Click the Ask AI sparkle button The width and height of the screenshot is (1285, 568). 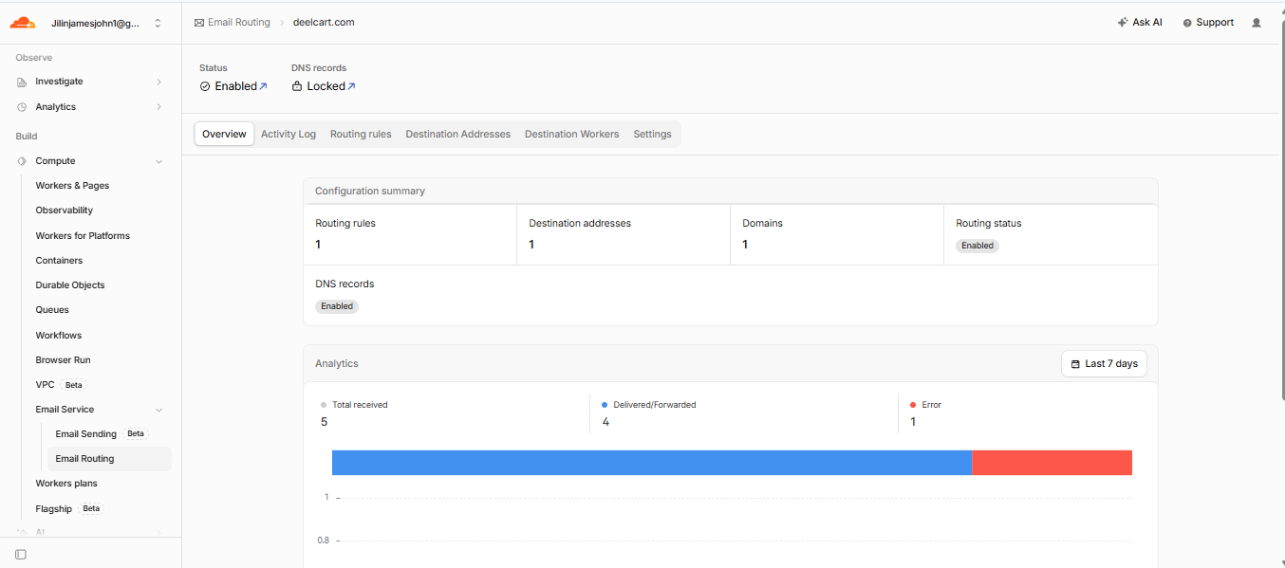tap(1140, 22)
